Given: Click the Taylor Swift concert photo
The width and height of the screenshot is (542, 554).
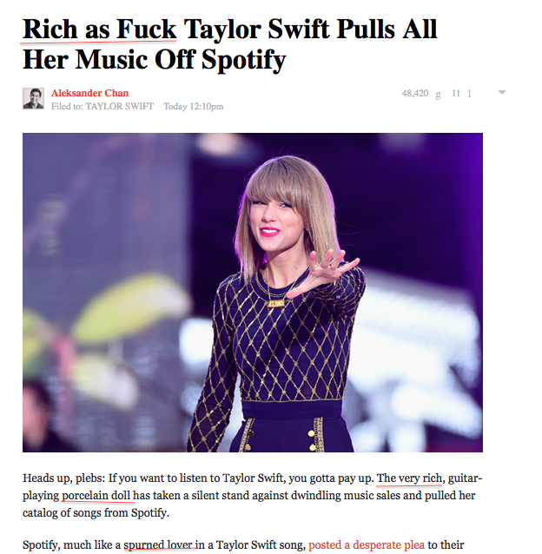Looking at the screenshot, I should point(253,292).
